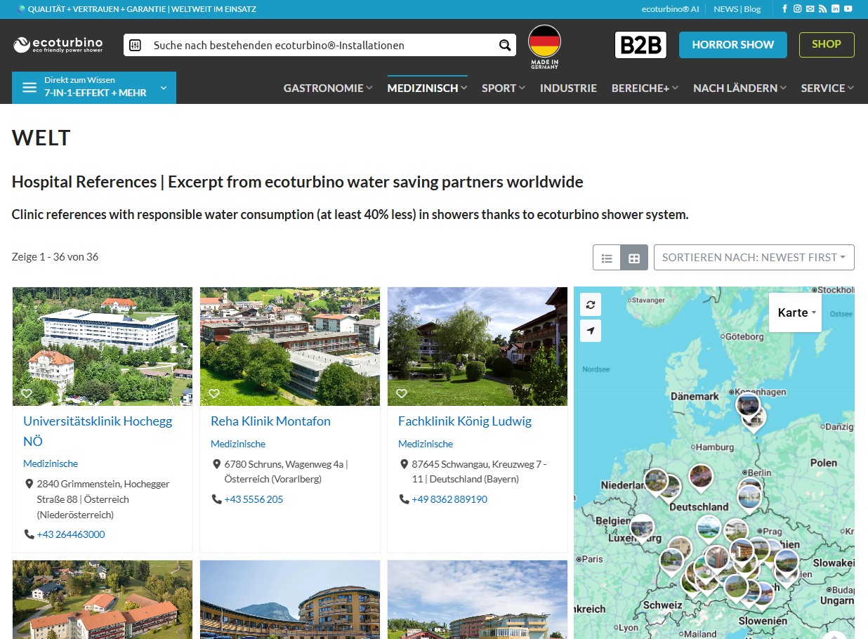868x639 pixels.
Task: Click the search magnifier icon
Action: (504, 46)
